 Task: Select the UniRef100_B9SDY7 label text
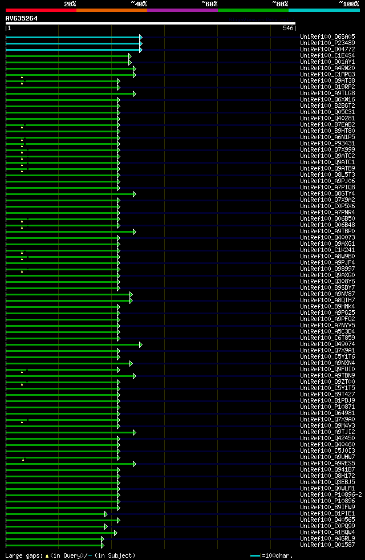tap(327, 287)
